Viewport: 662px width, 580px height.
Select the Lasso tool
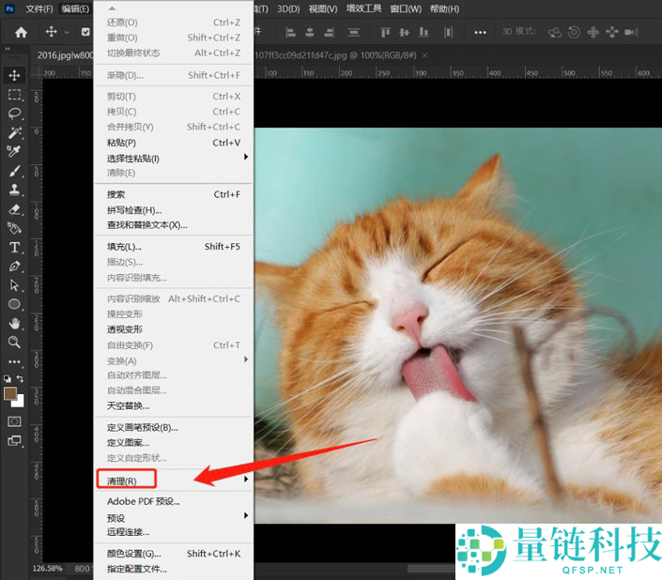pos(15,114)
